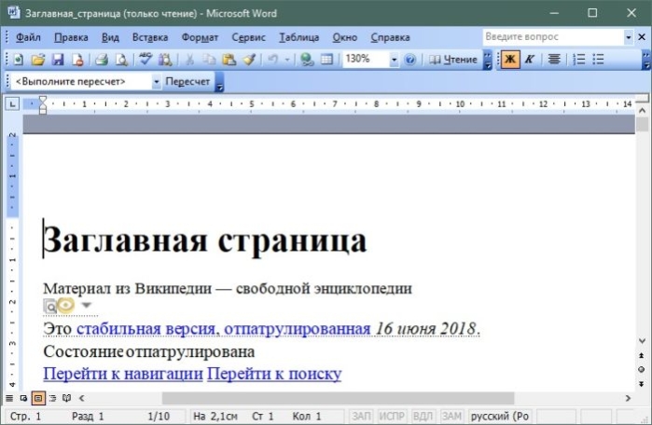Toggle italic formatting (К)

tap(529, 60)
